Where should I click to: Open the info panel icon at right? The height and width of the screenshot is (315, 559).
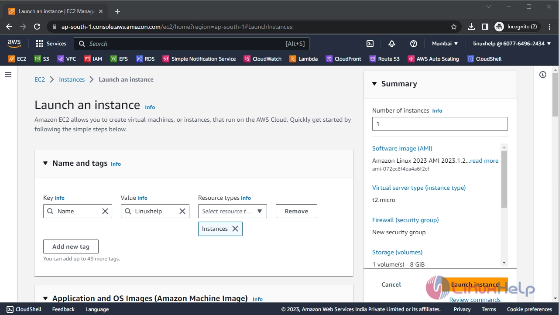tap(543, 75)
